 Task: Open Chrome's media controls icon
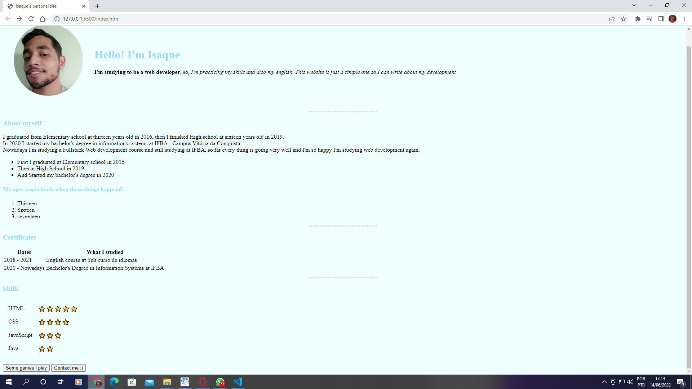coord(649,19)
